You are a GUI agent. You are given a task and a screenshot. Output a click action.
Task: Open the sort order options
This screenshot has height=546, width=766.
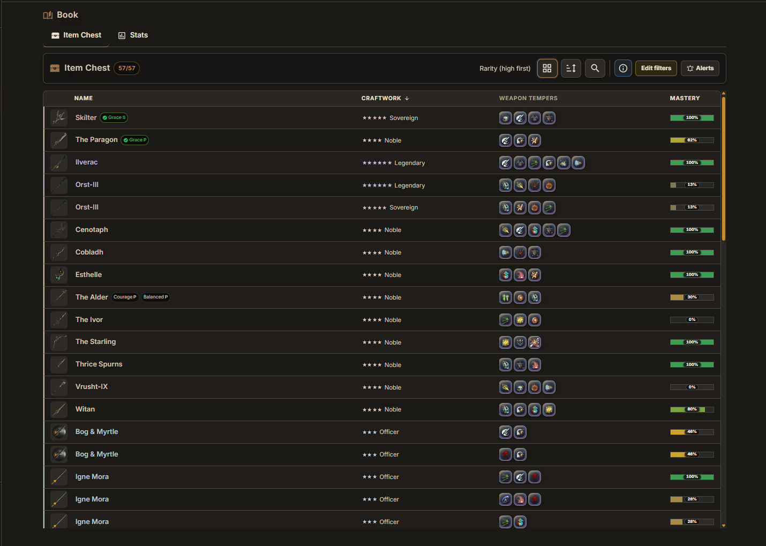point(571,68)
